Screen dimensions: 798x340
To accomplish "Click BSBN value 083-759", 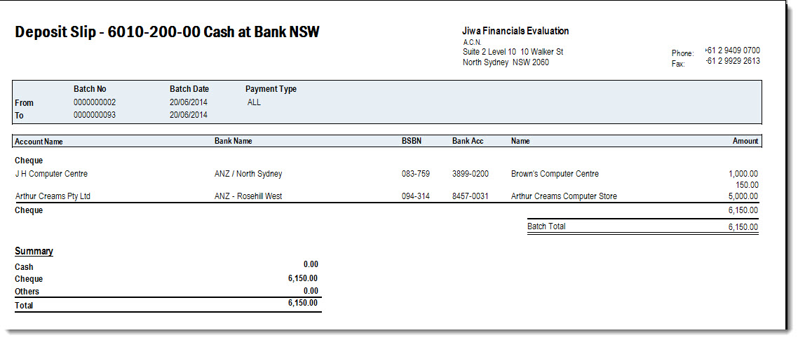I will [416, 174].
